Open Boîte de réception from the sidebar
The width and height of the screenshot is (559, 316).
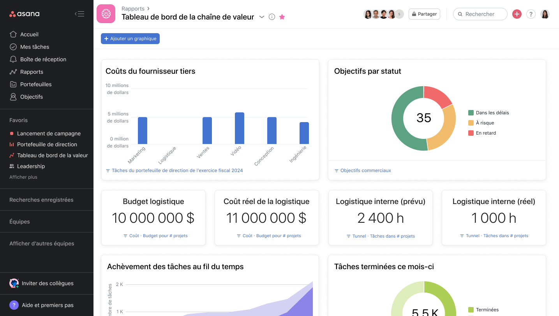tap(43, 59)
